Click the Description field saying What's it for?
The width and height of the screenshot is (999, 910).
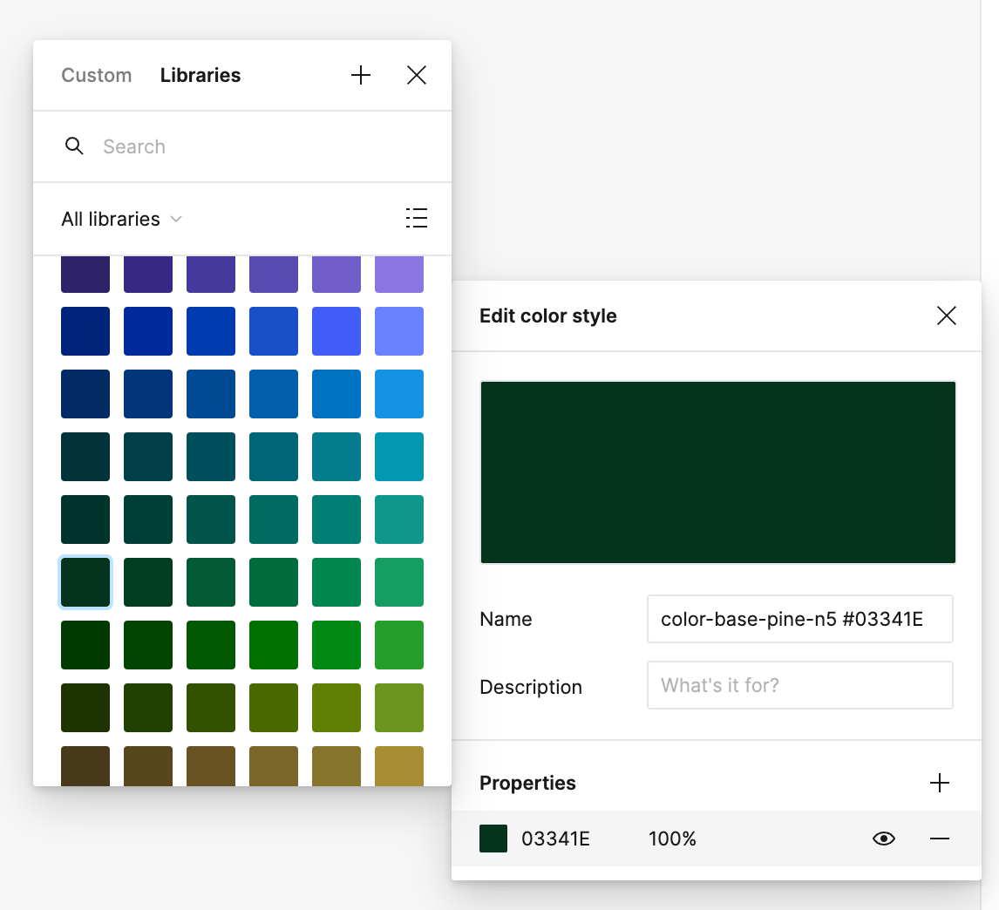pos(799,685)
